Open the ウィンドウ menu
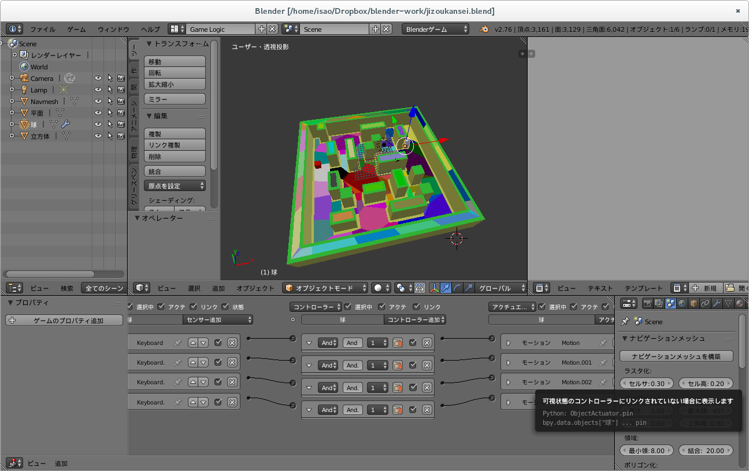The width and height of the screenshot is (749, 471). click(x=113, y=29)
